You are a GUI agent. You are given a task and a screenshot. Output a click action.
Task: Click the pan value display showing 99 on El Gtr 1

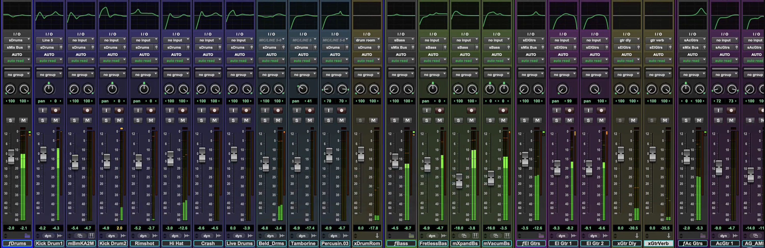[563, 101]
